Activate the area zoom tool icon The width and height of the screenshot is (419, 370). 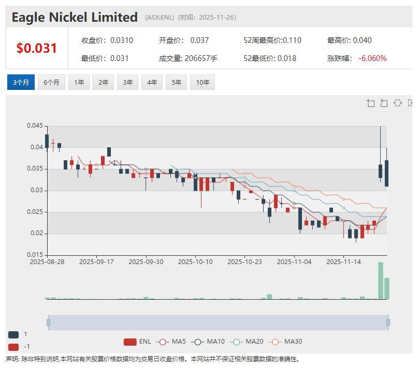(370, 103)
